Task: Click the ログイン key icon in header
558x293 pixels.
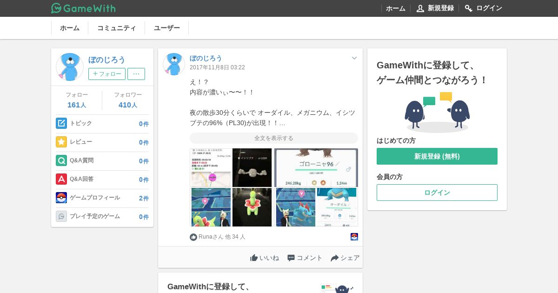Action: click(469, 8)
